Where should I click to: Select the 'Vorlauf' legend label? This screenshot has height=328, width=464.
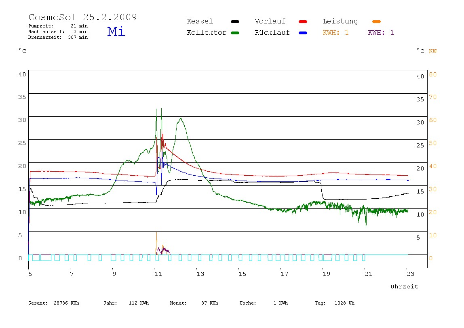[x=270, y=21]
